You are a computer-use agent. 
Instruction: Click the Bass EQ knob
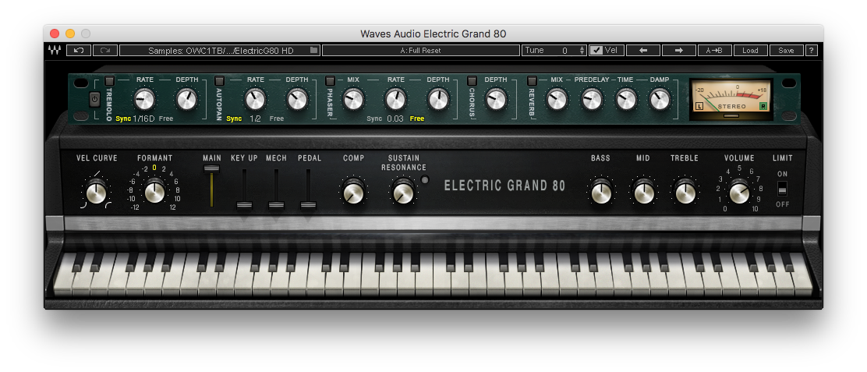coord(600,192)
